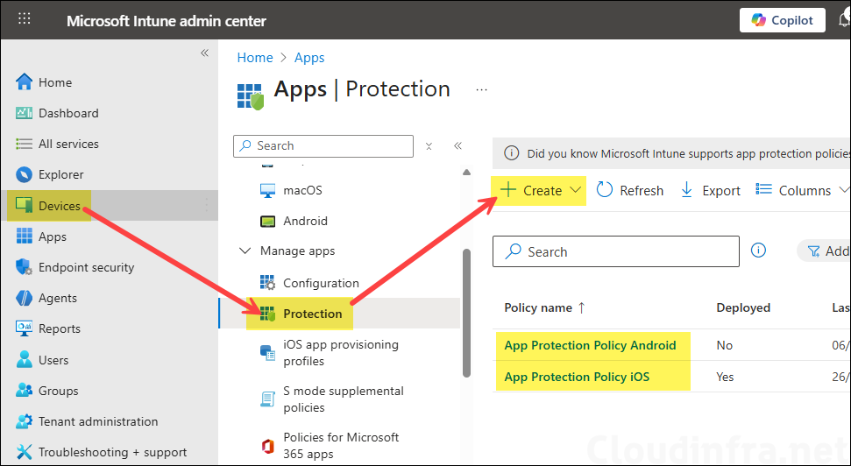Click the submenu Search field

pyautogui.click(x=323, y=146)
